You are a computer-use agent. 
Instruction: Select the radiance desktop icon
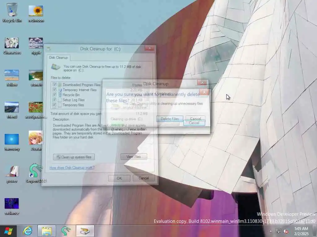coord(12,206)
